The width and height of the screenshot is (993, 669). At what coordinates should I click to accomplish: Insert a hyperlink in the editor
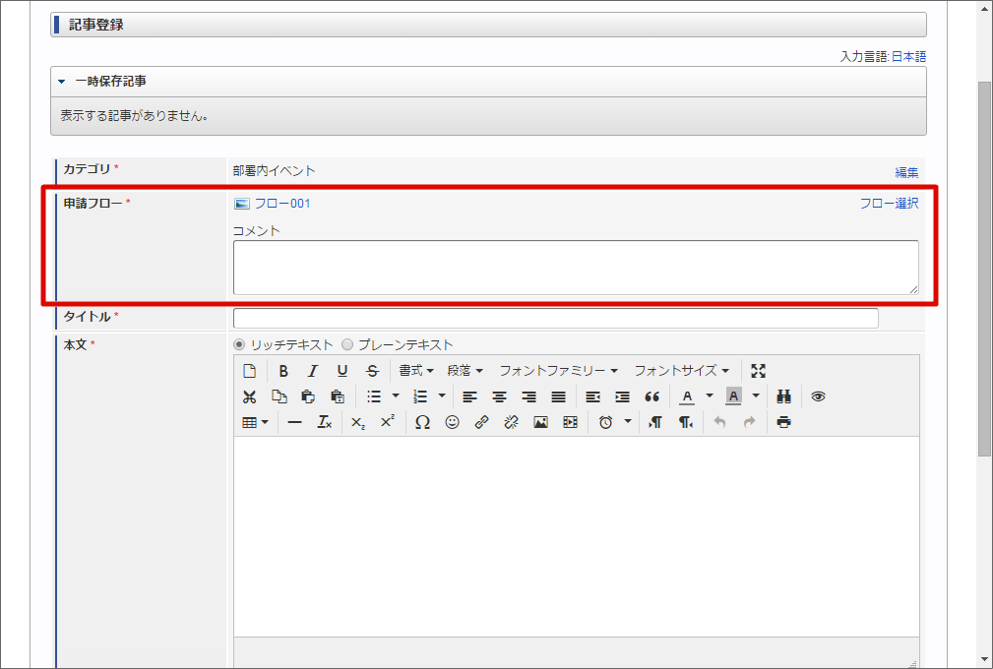pyautogui.click(x=482, y=422)
